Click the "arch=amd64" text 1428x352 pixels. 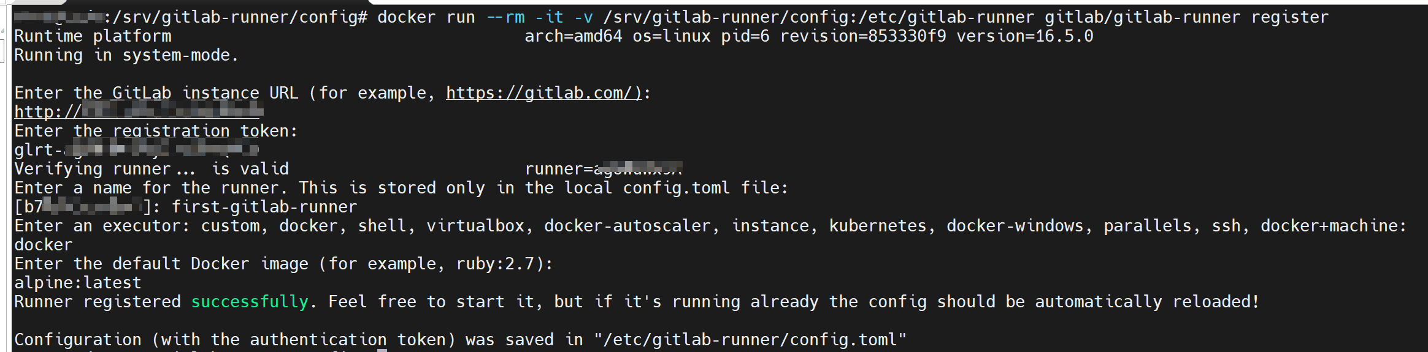pos(573,36)
